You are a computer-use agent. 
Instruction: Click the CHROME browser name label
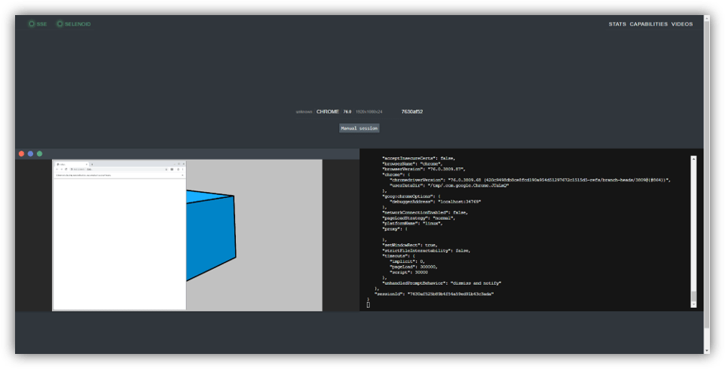coord(327,111)
